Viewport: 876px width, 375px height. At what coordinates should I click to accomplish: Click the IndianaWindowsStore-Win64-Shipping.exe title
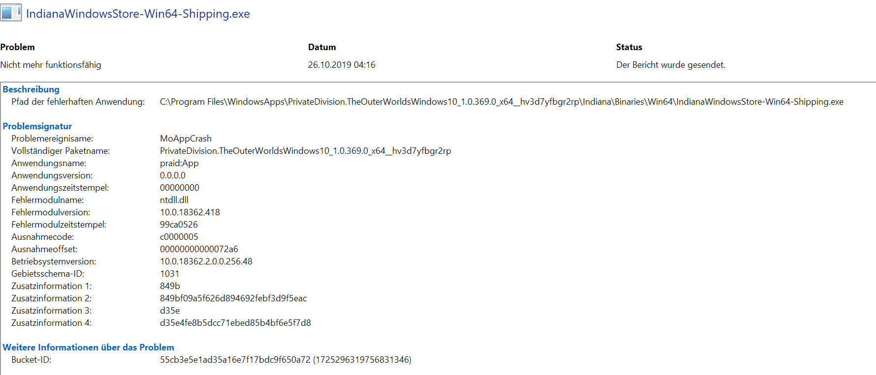pos(138,14)
